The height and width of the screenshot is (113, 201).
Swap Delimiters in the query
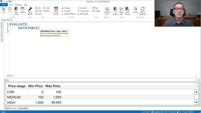tap(68, 14)
